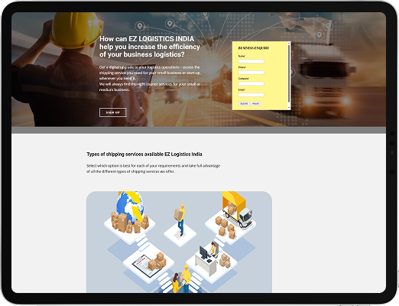This screenshot has height=306, width=399.
Task: Click the Business Enquiry form title
Action: (x=254, y=48)
